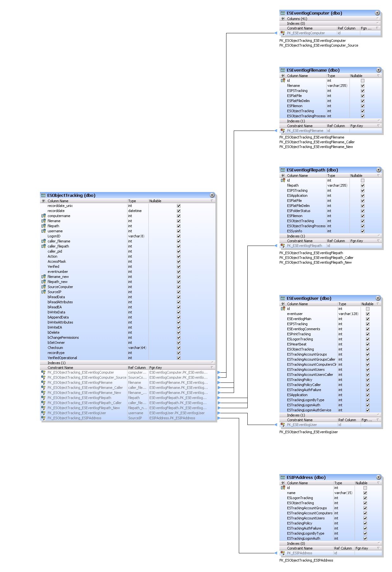
Task: Select FK_ESObjectTracking_ESIPAddress label under ESIPAddress table
Action: (306, 560)
